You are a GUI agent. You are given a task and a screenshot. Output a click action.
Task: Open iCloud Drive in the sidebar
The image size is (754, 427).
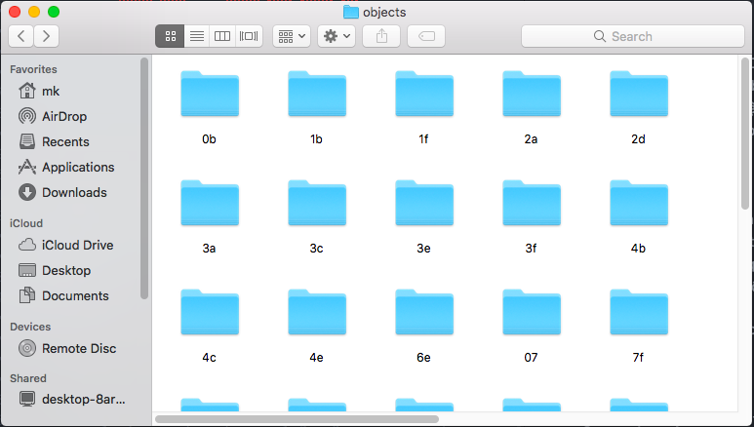[x=66, y=246]
